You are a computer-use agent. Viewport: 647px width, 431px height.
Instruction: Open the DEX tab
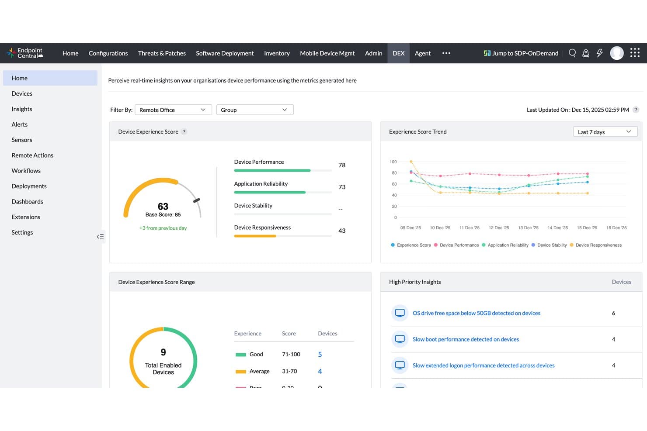coord(398,53)
